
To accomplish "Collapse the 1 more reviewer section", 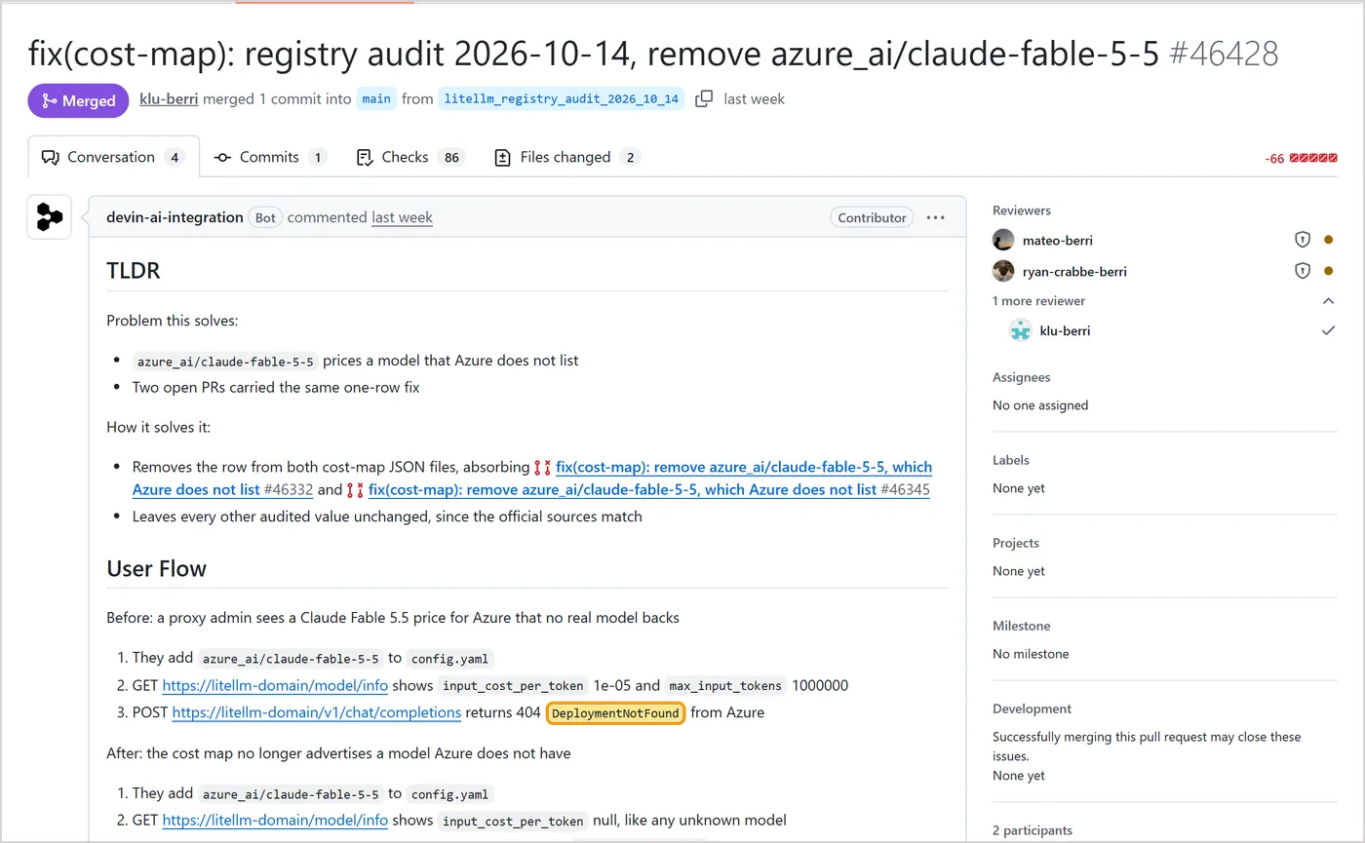I will (x=1328, y=301).
